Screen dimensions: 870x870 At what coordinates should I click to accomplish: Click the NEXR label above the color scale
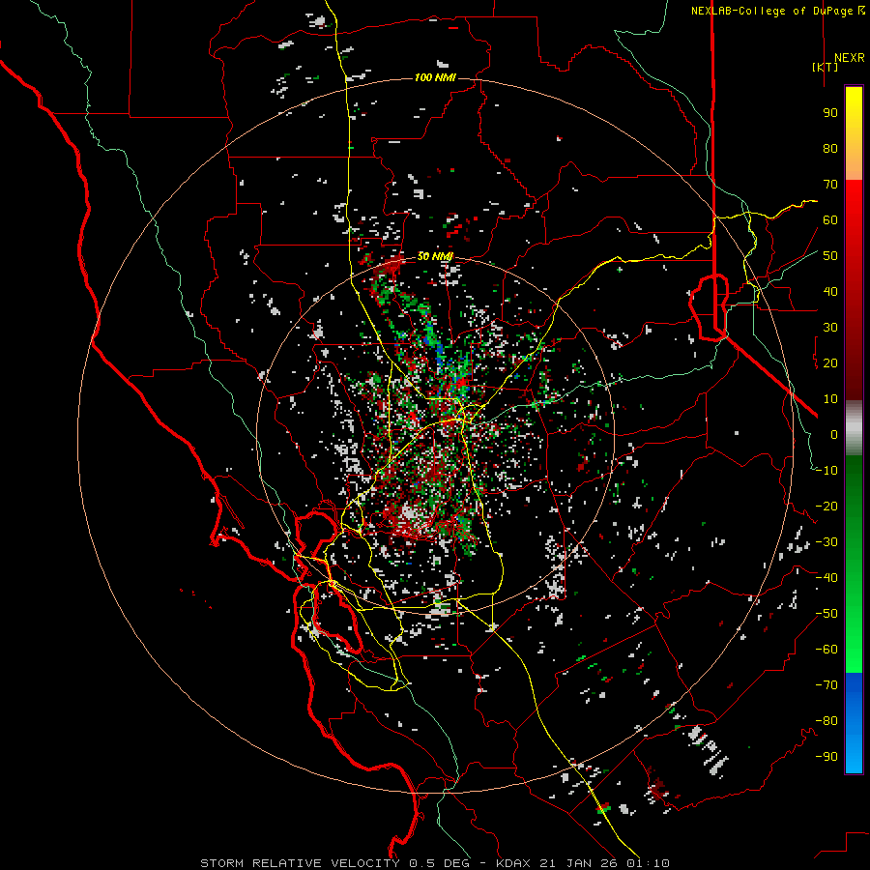click(x=849, y=58)
